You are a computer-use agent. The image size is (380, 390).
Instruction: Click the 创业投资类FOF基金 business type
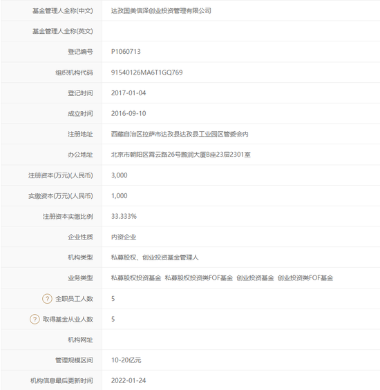(x=305, y=277)
